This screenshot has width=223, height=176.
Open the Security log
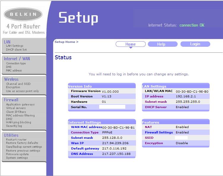coord(14,126)
